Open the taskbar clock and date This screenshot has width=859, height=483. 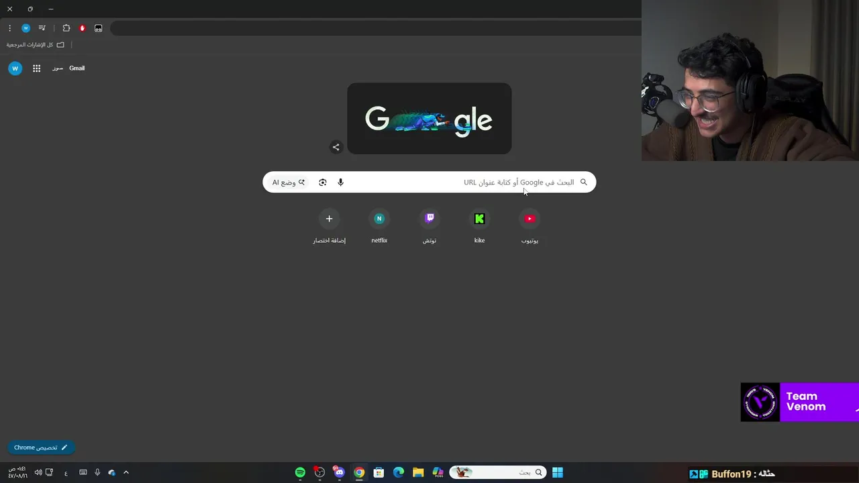tap(17, 472)
